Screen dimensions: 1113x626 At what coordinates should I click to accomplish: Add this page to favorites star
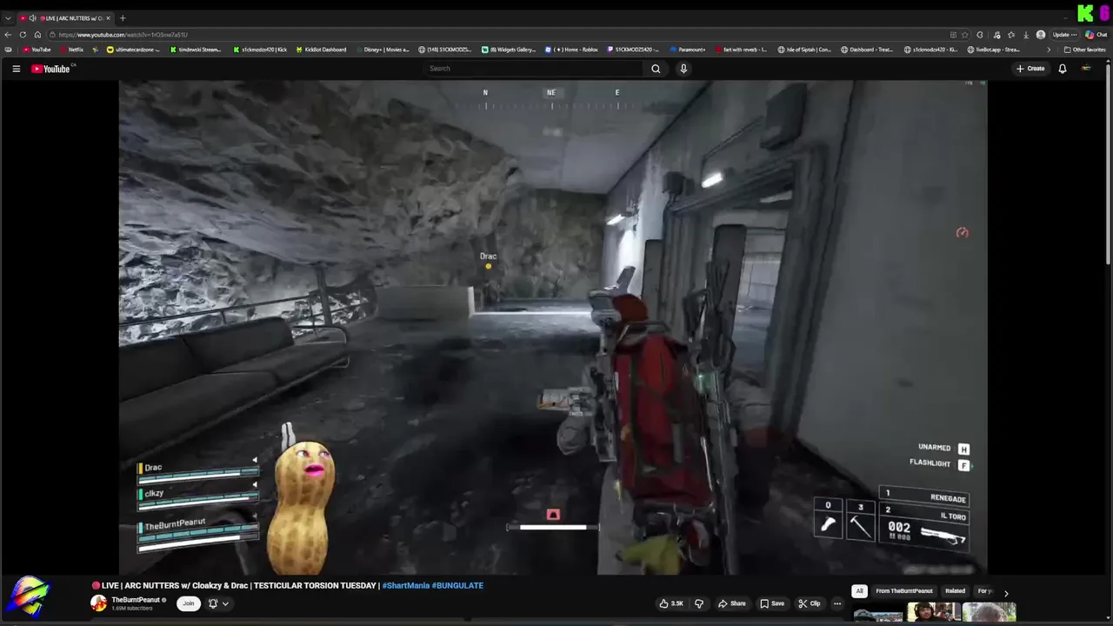pyautogui.click(x=964, y=35)
